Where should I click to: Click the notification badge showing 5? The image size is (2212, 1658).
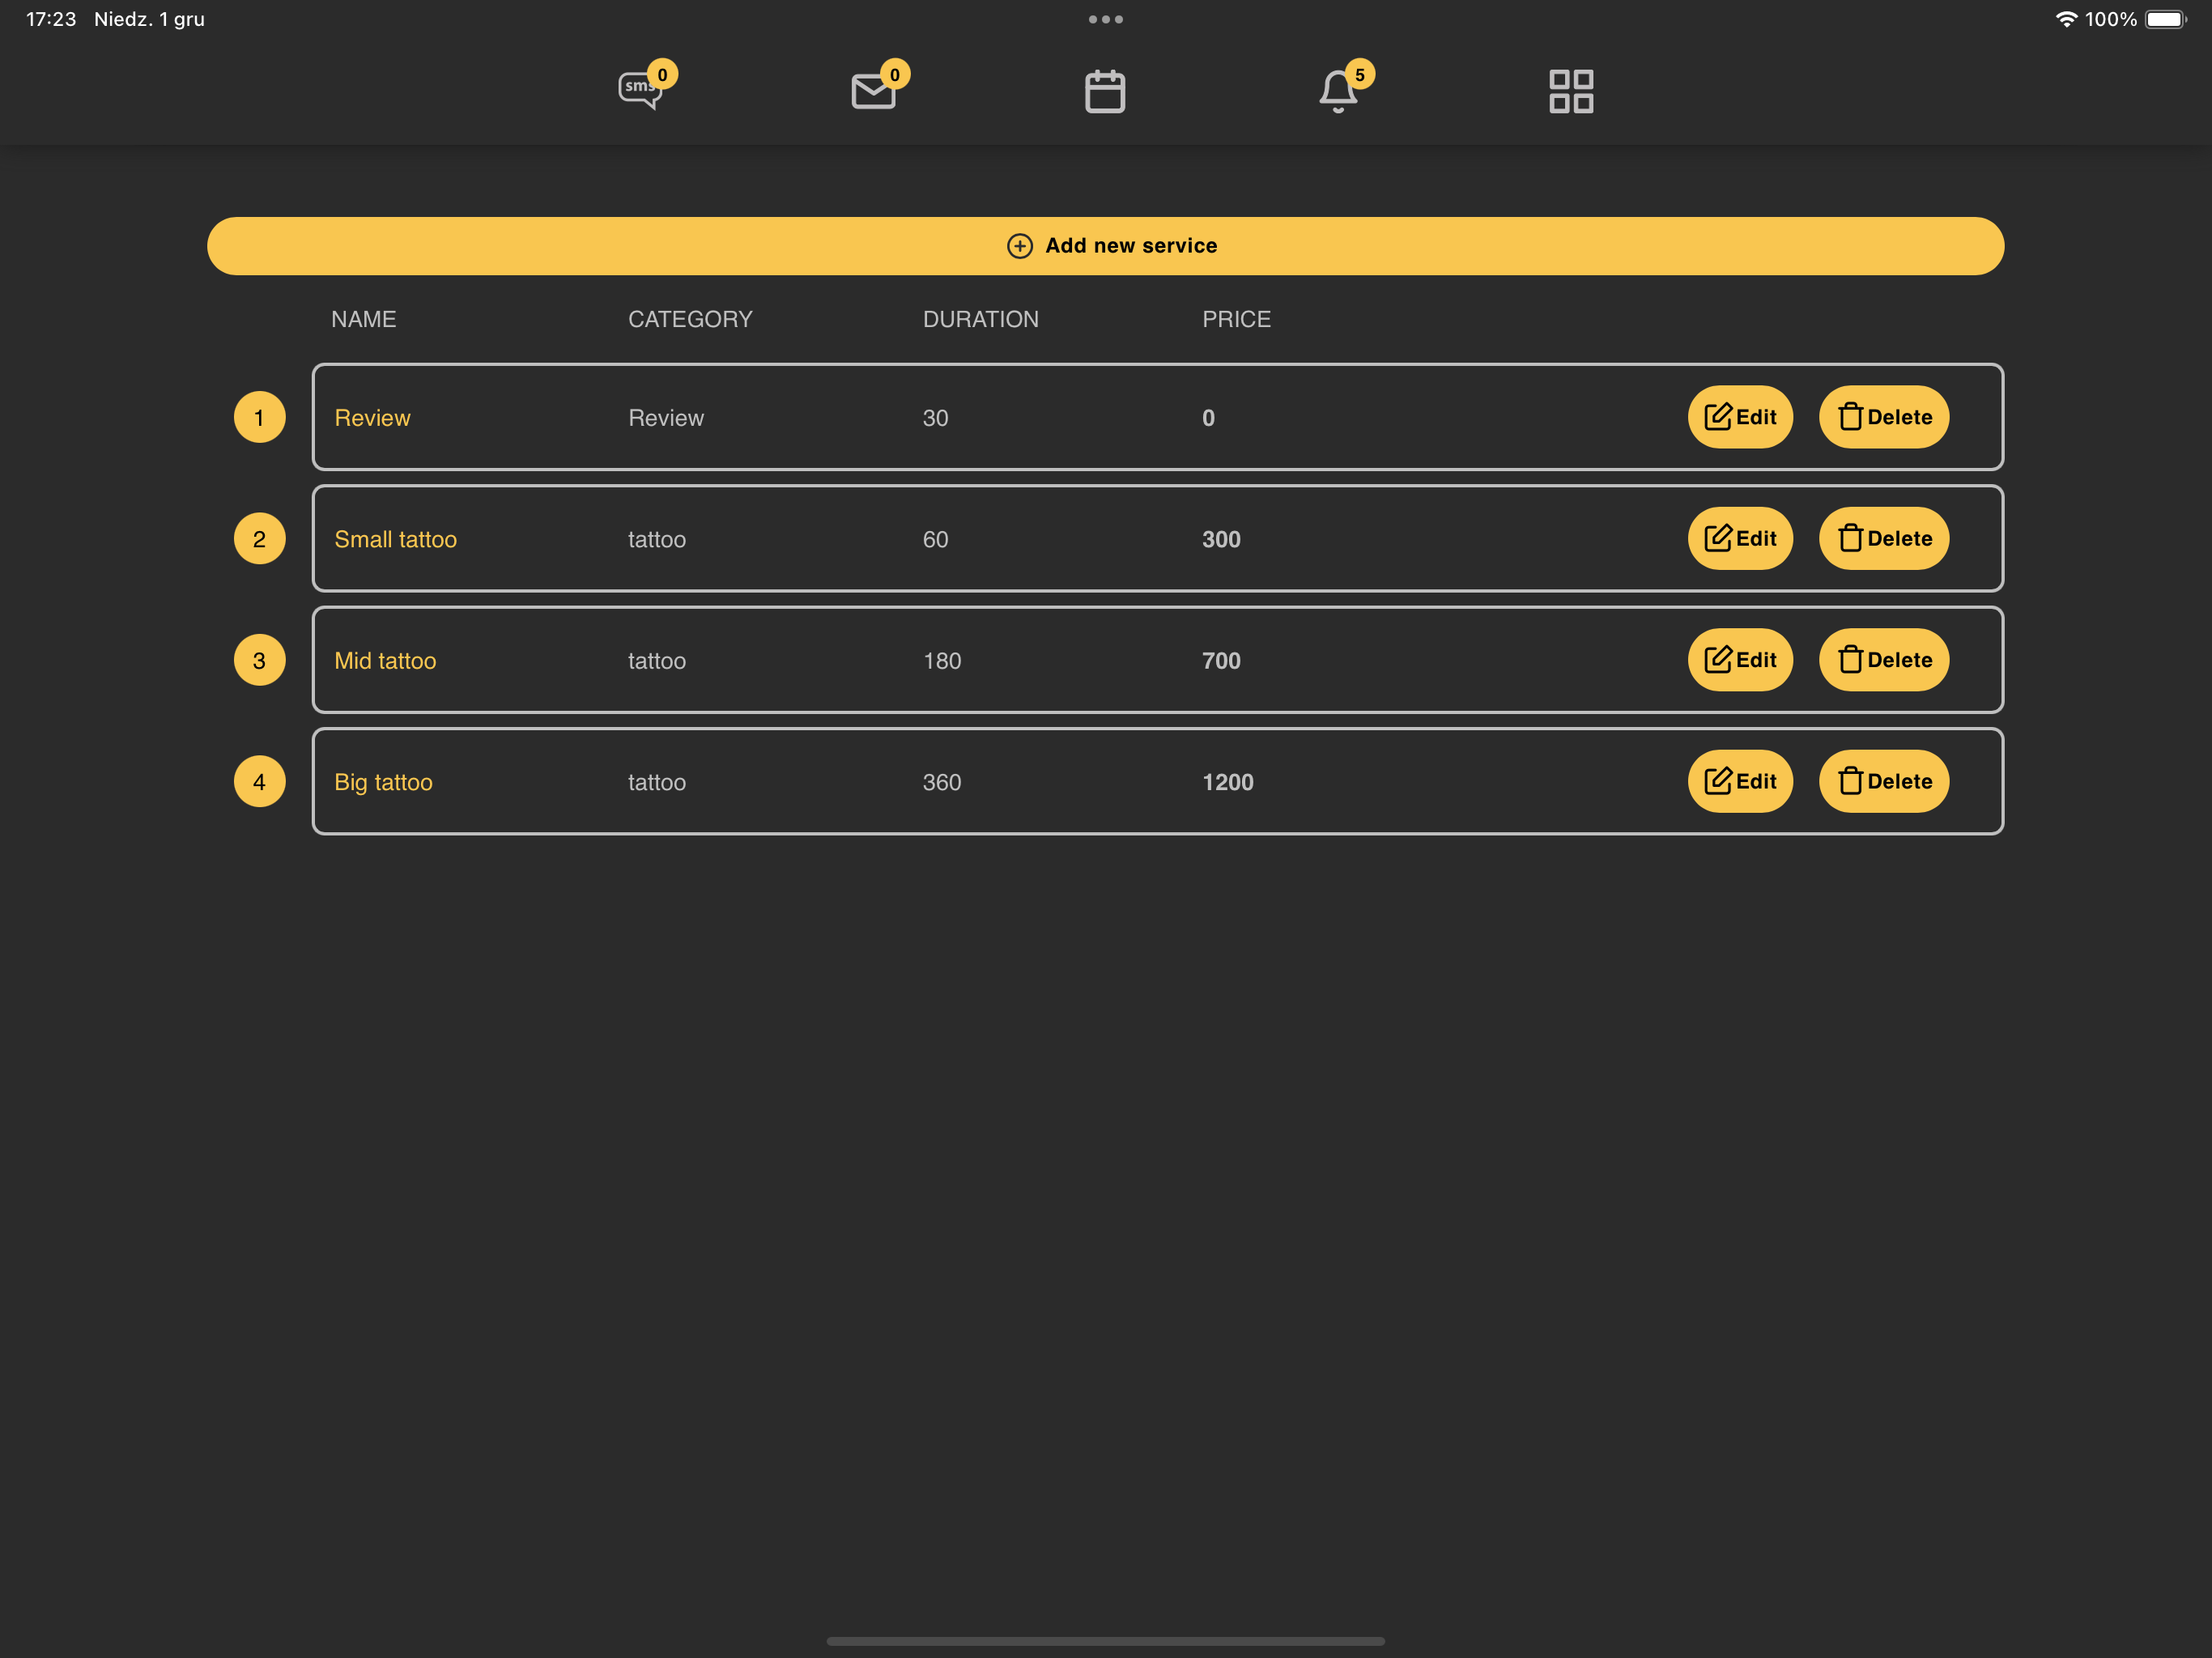pyautogui.click(x=1359, y=74)
